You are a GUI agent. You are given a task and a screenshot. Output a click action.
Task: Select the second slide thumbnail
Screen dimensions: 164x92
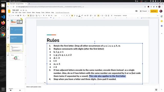[x=16, y=30]
